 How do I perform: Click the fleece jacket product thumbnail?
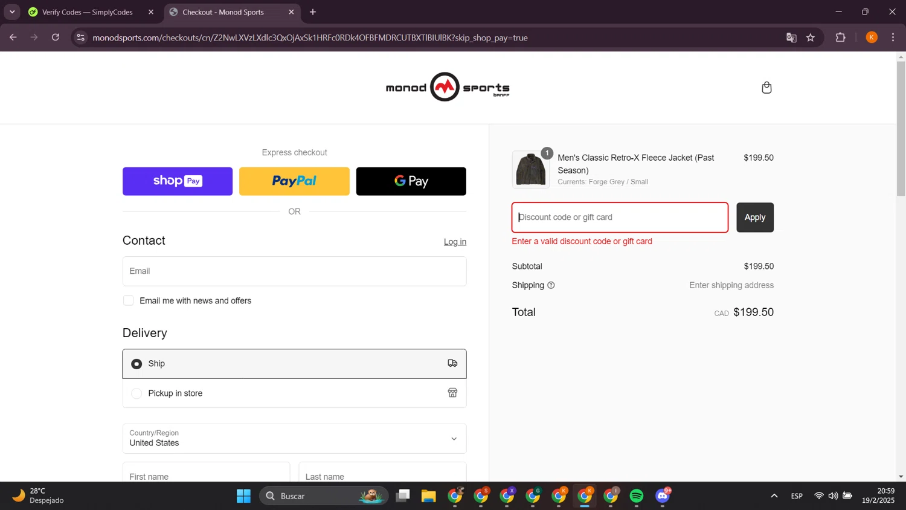coord(531,170)
